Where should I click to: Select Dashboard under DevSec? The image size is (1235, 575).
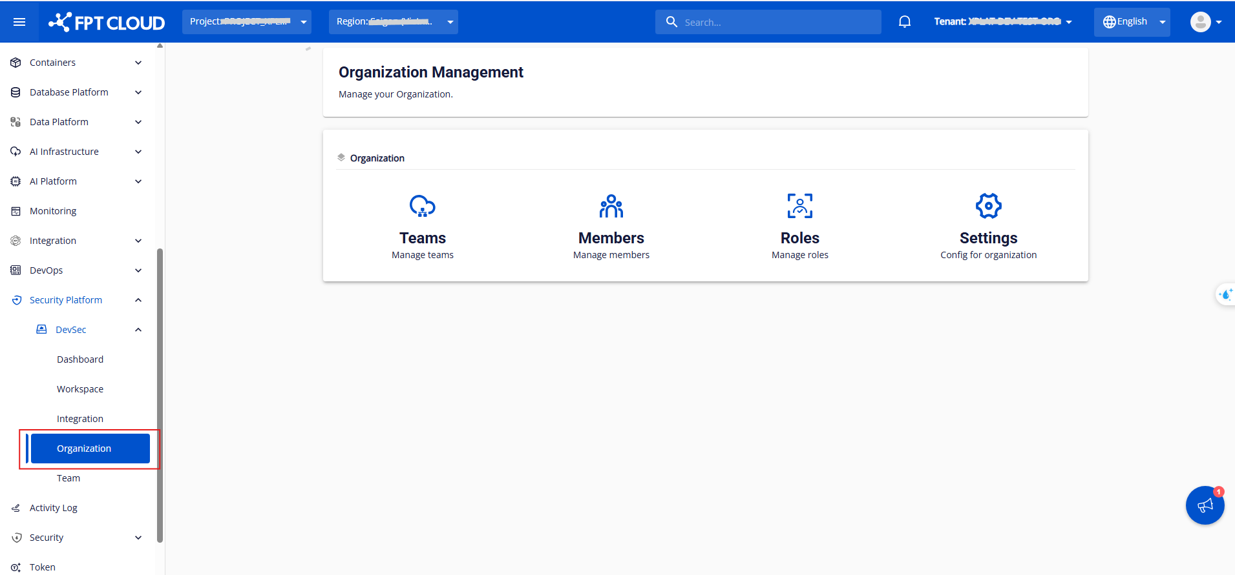(x=80, y=359)
